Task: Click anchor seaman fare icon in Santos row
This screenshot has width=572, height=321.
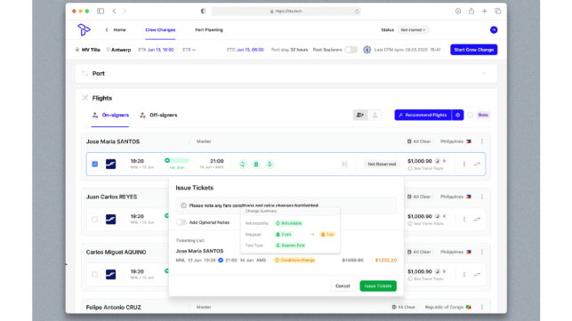Action: click(x=270, y=165)
